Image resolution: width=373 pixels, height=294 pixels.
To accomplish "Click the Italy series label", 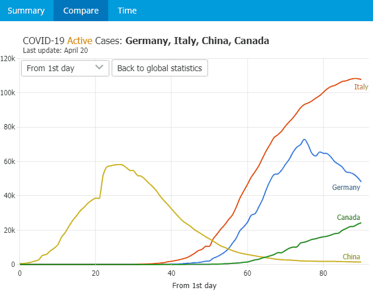I will click(361, 87).
